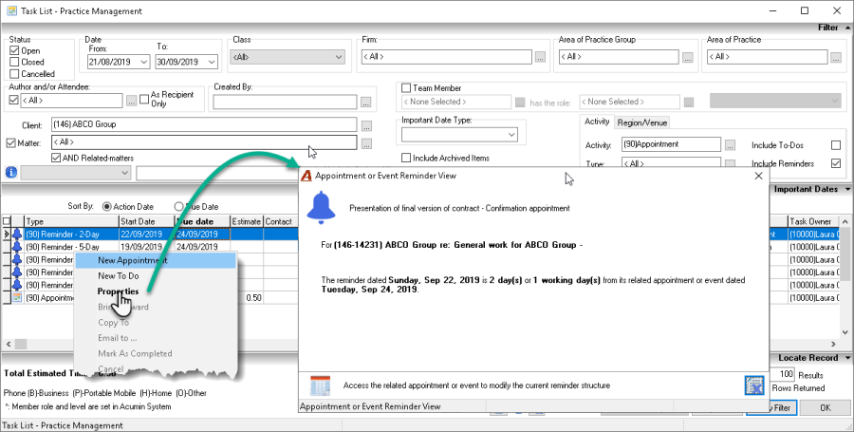Toggle the Matter checkbox
The width and height of the screenshot is (854, 432).
[10, 143]
